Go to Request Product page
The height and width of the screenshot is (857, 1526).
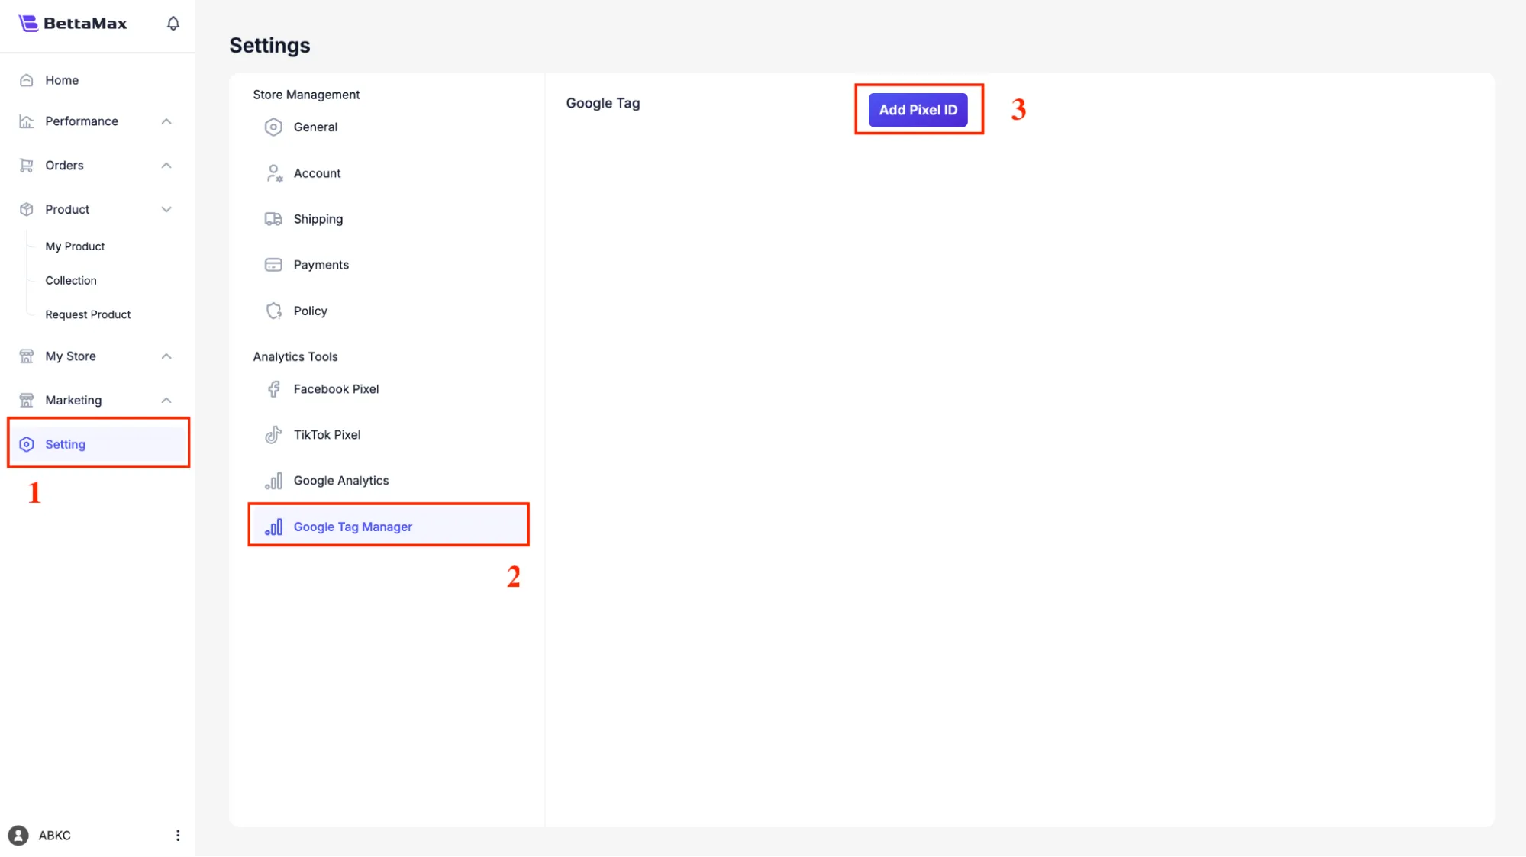pos(88,314)
